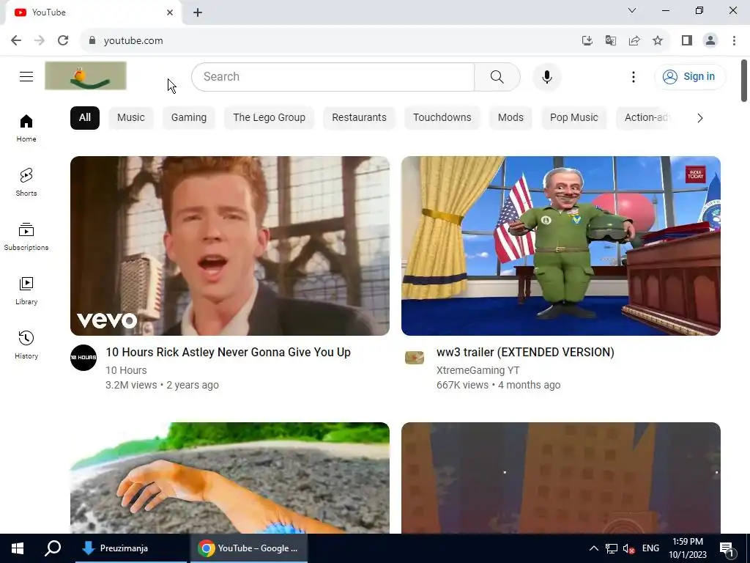Toggle the Chrome side panel

(687, 40)
